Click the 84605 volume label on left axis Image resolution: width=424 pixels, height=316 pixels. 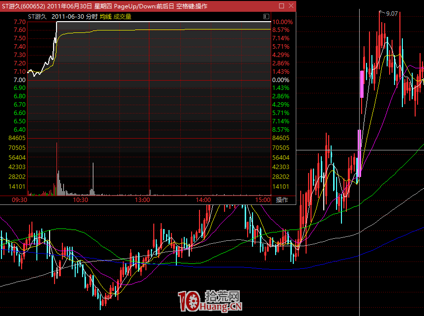(x=17, y=139)
